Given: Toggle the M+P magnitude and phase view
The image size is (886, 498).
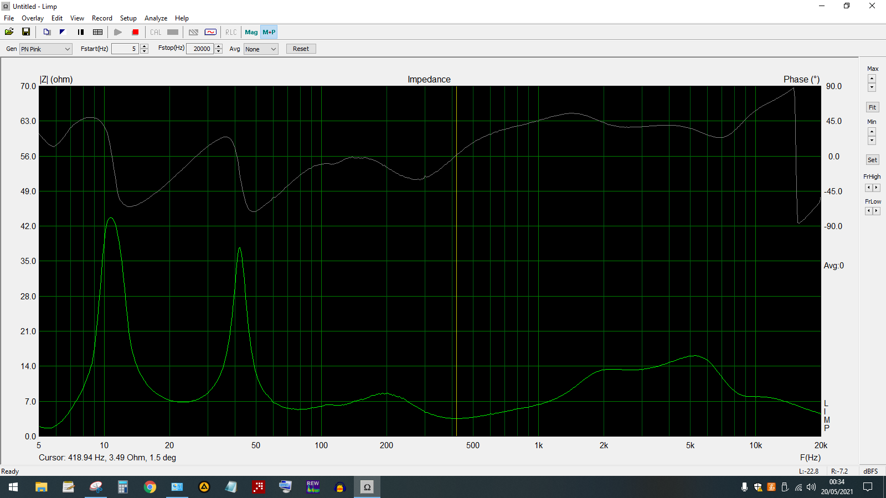Looking at the screenshot, I should click(269, 32).
